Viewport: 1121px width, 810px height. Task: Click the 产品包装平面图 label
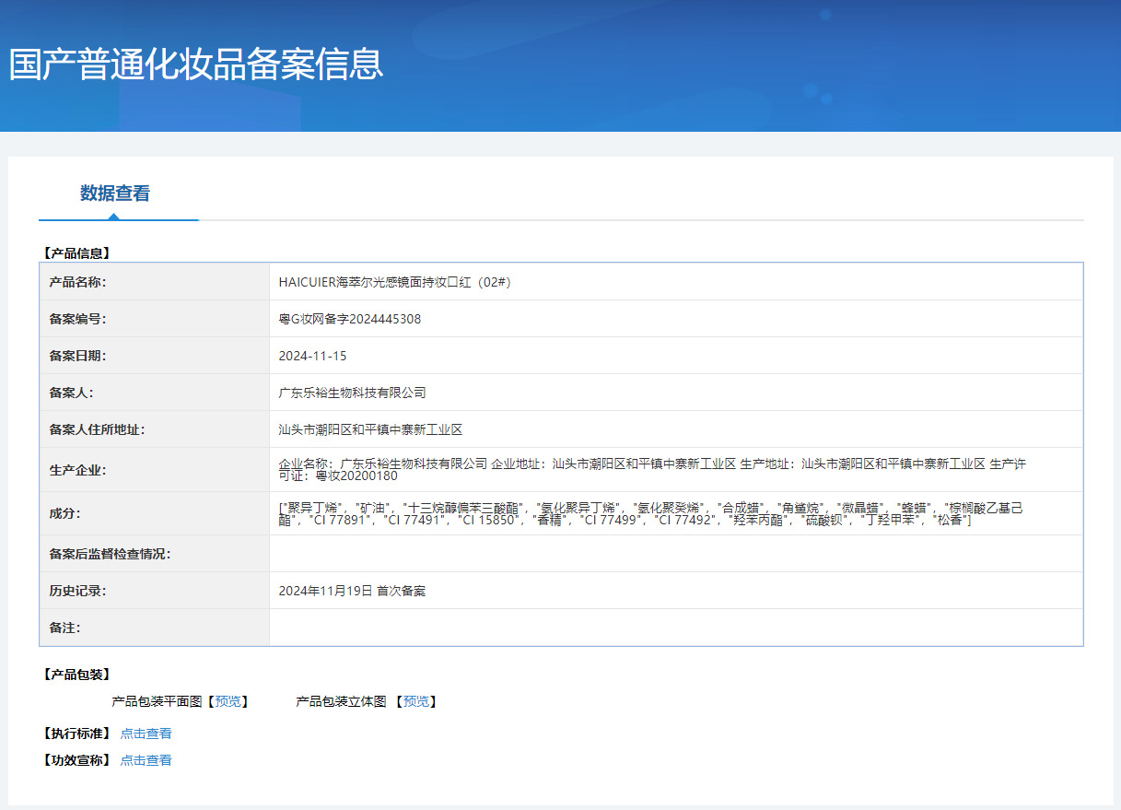pos(157,701)
